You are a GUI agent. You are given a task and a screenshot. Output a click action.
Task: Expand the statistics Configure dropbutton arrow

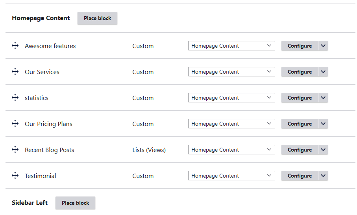click(323, 98)
